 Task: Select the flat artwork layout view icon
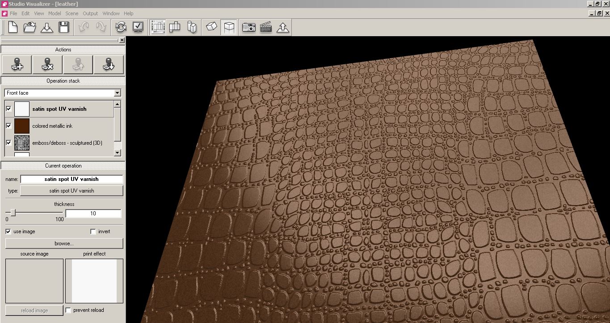point(158,27)
